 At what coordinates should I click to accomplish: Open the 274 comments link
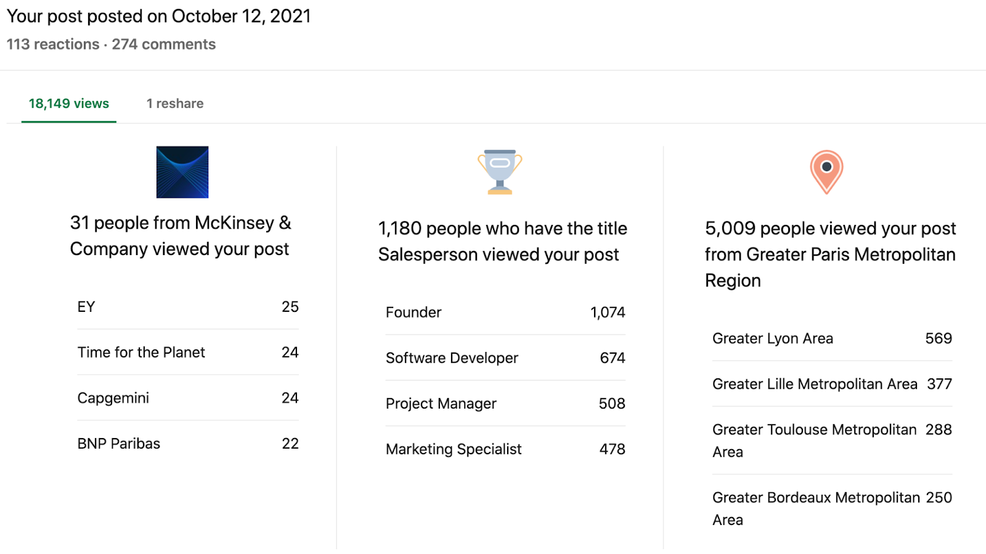[164, 44]
